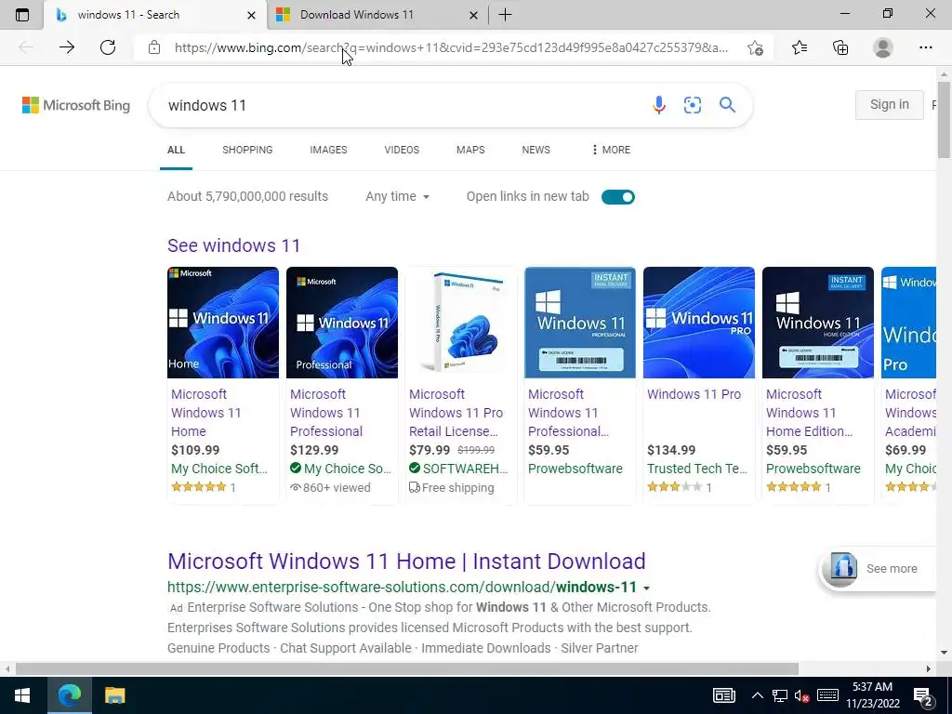
Task: Go forward with the browser arrow
Action: [x=67, y=47]
